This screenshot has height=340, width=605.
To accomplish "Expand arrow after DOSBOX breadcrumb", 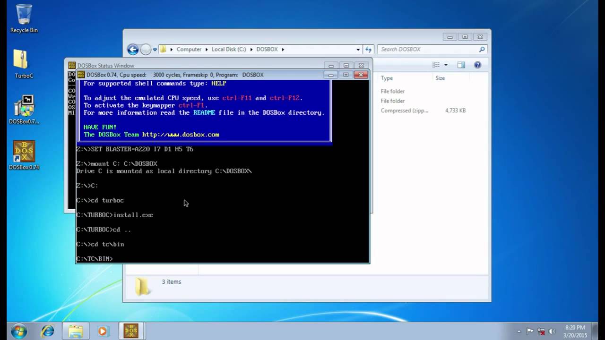I will coord(283,49).
